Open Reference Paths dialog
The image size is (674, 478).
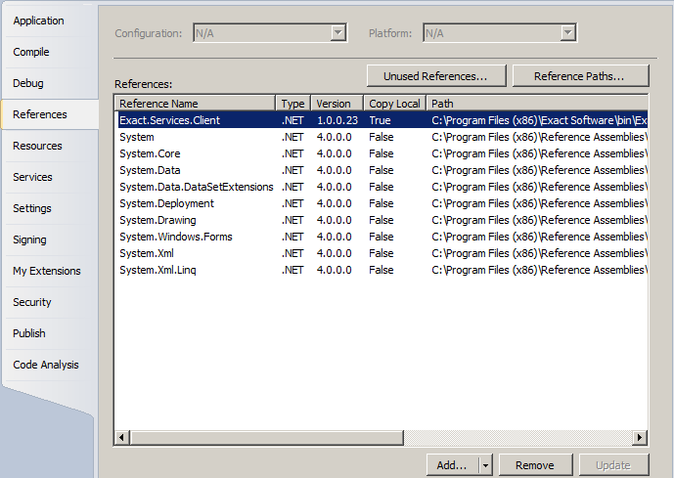579,75
